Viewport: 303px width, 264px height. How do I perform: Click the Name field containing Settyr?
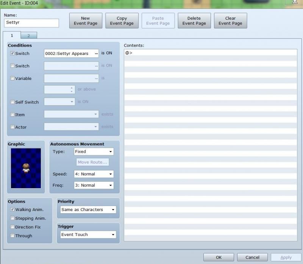pyautogui.click(x=31, y=23)
